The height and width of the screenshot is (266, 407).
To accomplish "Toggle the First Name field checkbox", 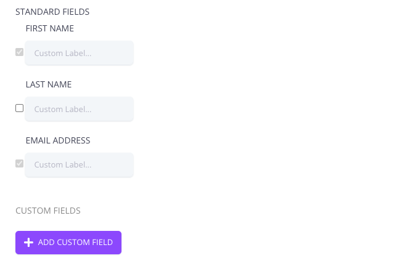I will point(20,52).
